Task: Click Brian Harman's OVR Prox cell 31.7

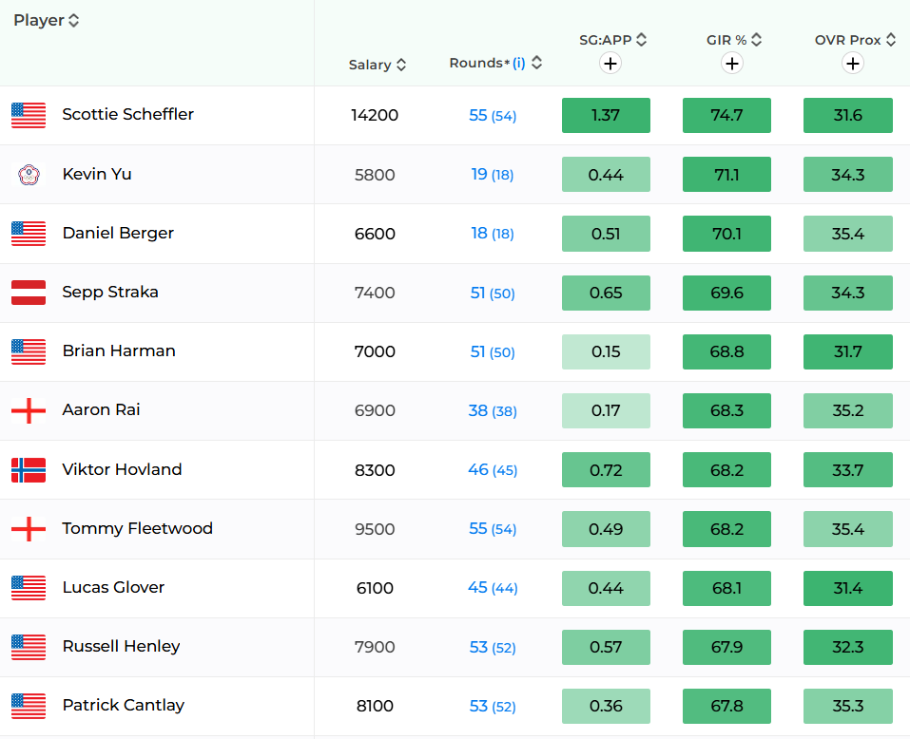Action: tap(848, 351)
